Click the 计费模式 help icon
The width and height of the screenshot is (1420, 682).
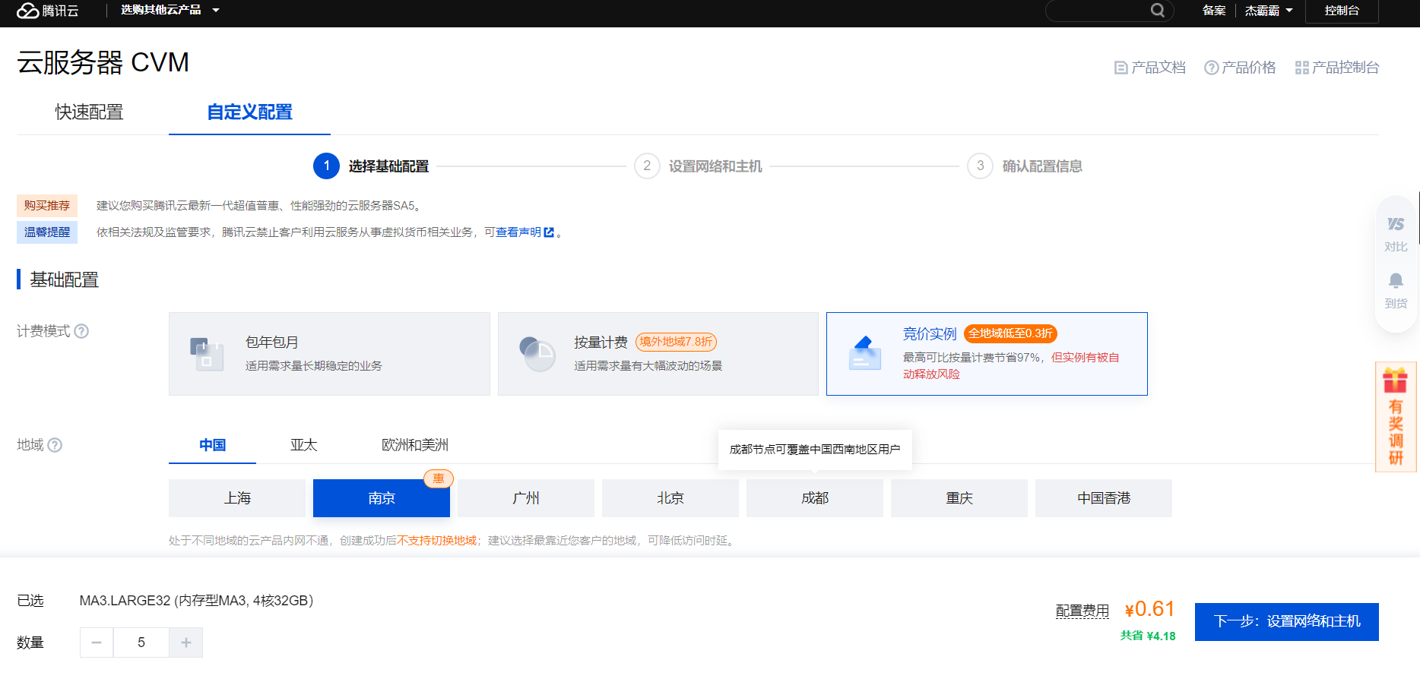coord(81,331)
